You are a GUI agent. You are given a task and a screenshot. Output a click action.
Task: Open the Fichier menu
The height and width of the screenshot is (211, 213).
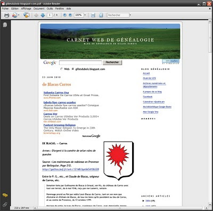click(x=5, y=9)
